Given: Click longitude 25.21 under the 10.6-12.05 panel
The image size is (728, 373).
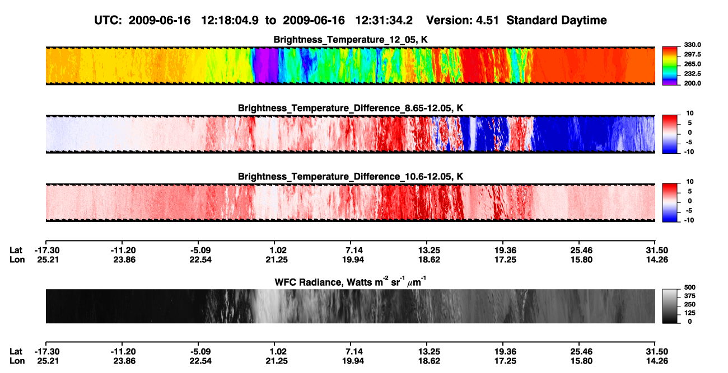Looking at the screenshot, I should [47, 260].
